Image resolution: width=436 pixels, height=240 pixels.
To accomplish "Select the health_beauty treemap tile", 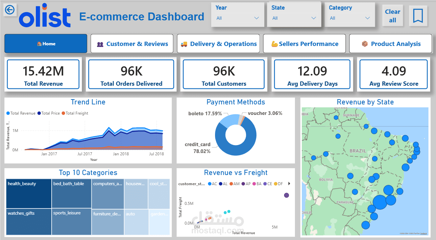I will [29, 193].
